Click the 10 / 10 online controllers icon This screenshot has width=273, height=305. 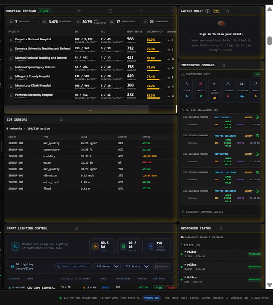(123, 246)
